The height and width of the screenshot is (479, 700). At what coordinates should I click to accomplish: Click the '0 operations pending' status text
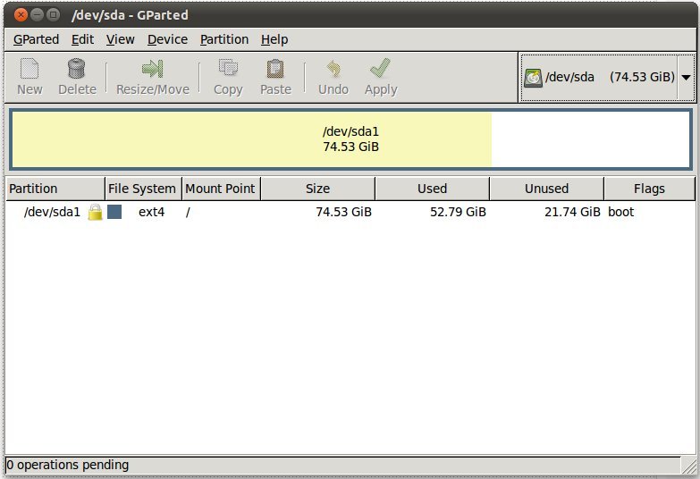pyautogui.click(x=68, y=465)
